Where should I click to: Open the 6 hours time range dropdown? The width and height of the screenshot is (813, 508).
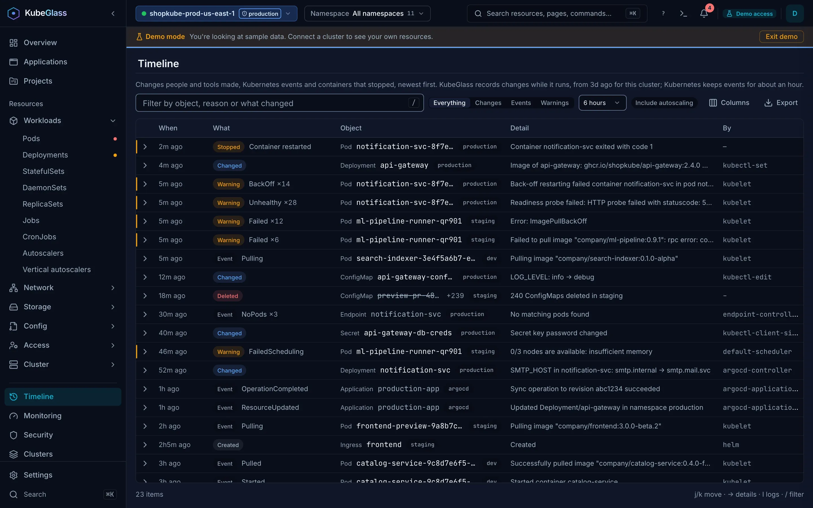(602, 103)
